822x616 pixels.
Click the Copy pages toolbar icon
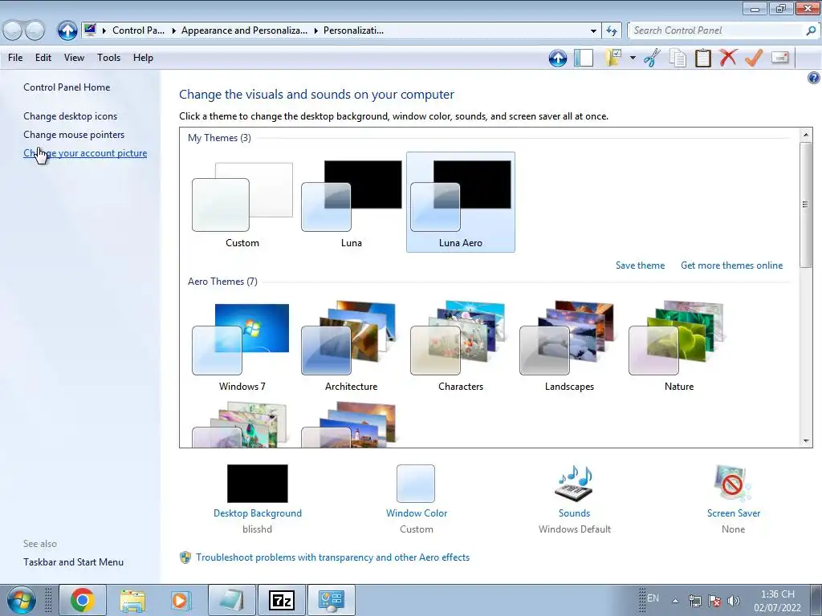(x=678, y=58)
